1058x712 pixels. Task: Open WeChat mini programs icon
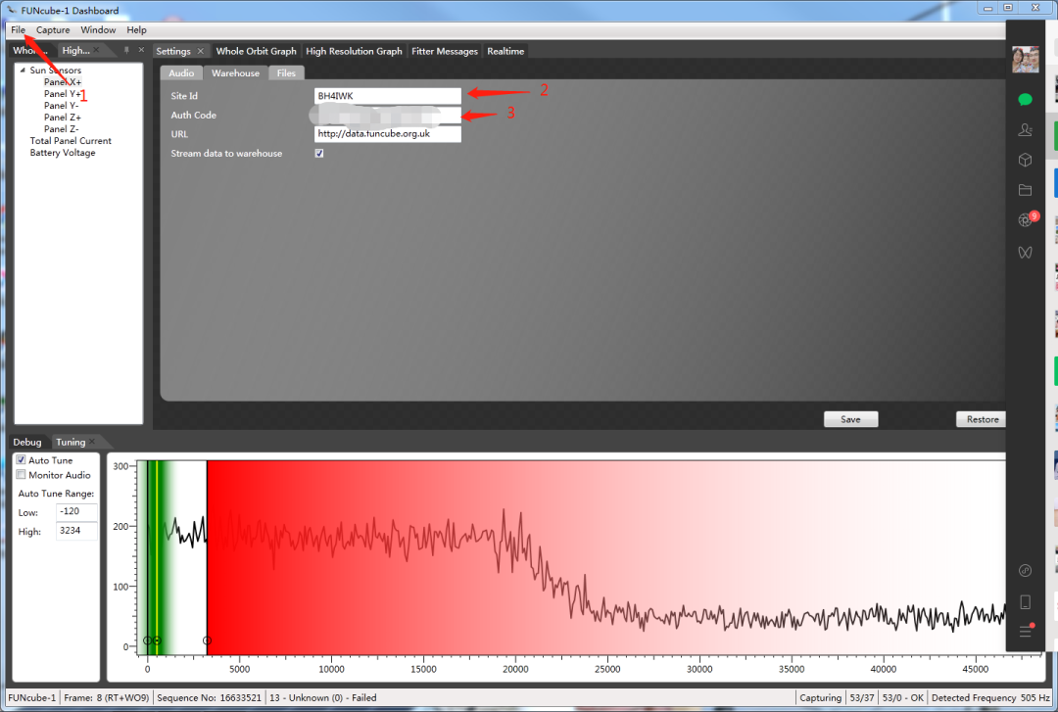click(x=1025, y=571)
